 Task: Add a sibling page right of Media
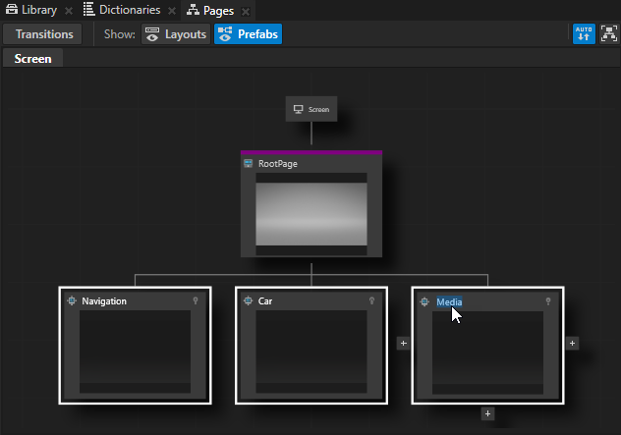click(x=573, y=344)
